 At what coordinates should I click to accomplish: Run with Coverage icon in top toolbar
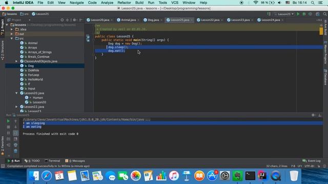click(x=310, y=14)
